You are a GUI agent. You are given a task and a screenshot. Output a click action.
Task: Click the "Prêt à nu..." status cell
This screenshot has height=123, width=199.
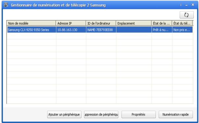tap(162, 30)
